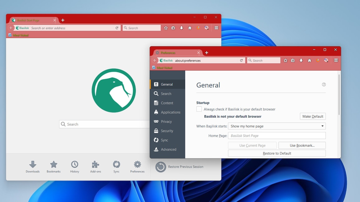360x202 pixels.
Task: Expand When Basilisk starts dropdown
Action: pos(277,126)
